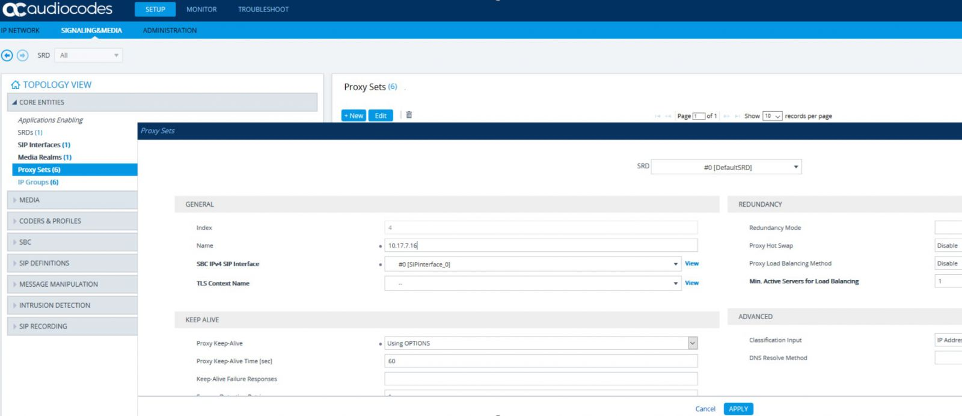962x416 pixels.
Task: Click the trash delete icon
Action: tap(409, 115)
